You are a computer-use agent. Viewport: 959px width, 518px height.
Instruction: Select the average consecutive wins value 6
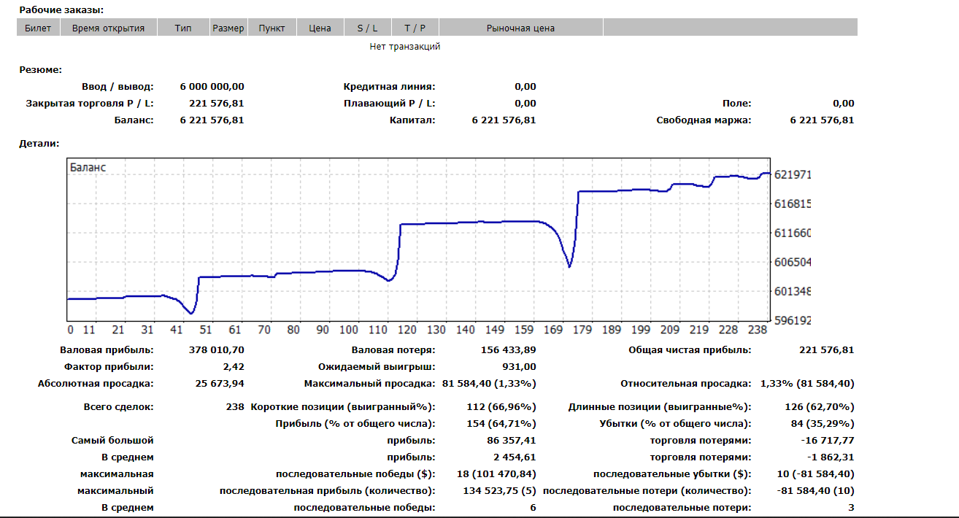pos(533,508)
